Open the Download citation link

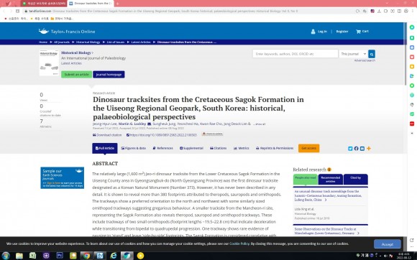pyautogui.click(x=107, y=135)
